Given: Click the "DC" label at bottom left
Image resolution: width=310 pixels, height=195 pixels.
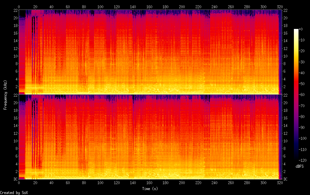Looking at the screenshot, I should (x=15, y=179).
